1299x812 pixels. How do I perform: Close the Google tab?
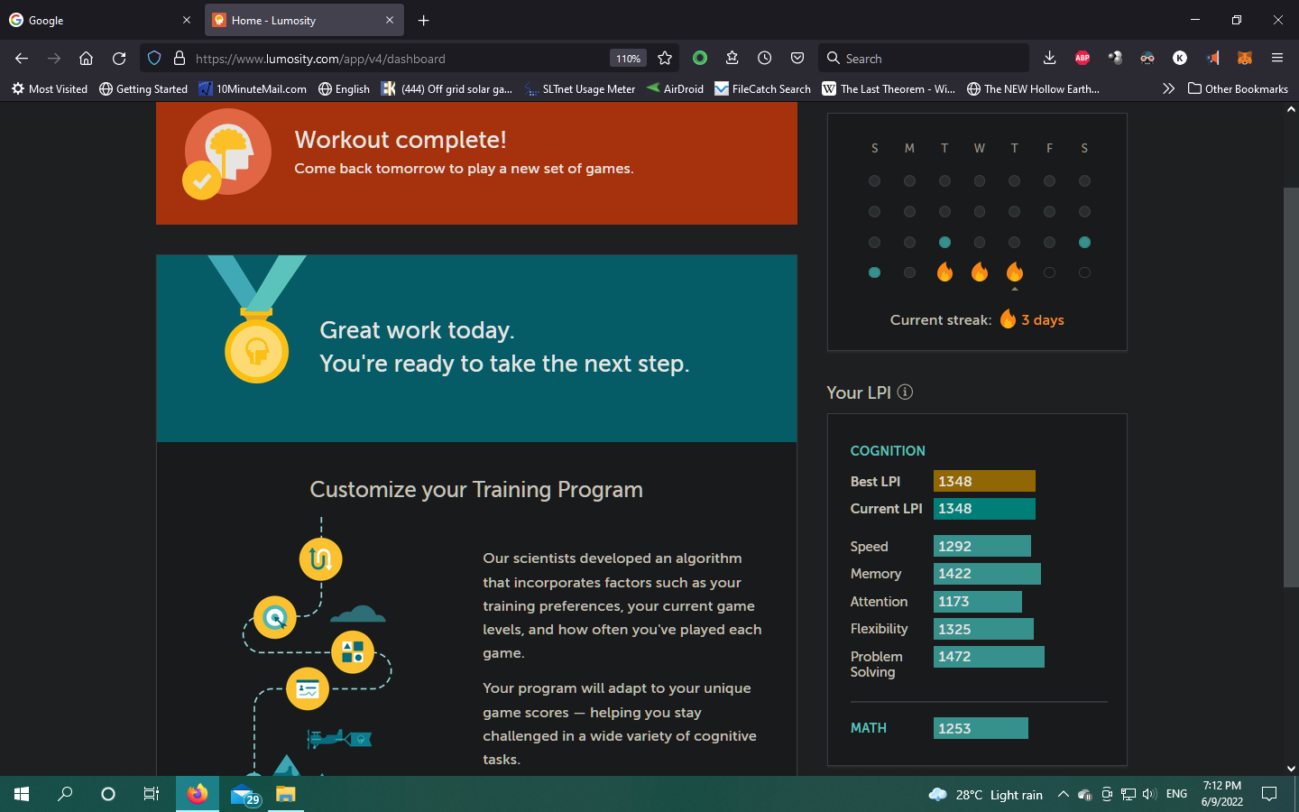[187, 20]
